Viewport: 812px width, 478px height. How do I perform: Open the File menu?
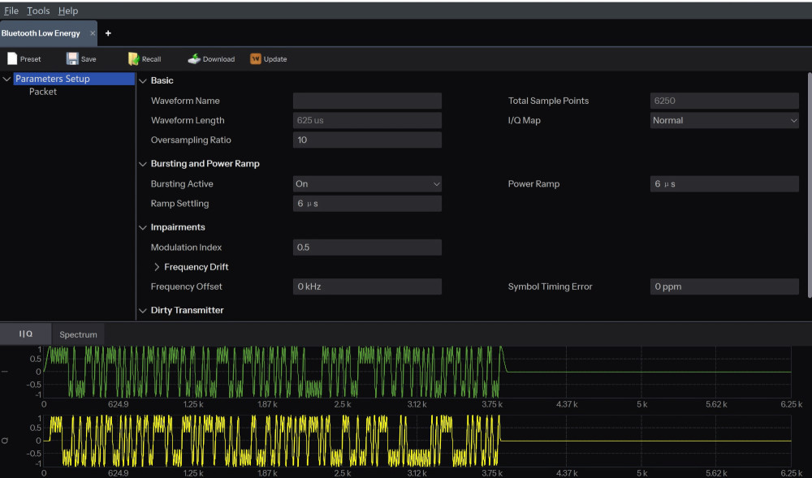[x=11, y=11]
